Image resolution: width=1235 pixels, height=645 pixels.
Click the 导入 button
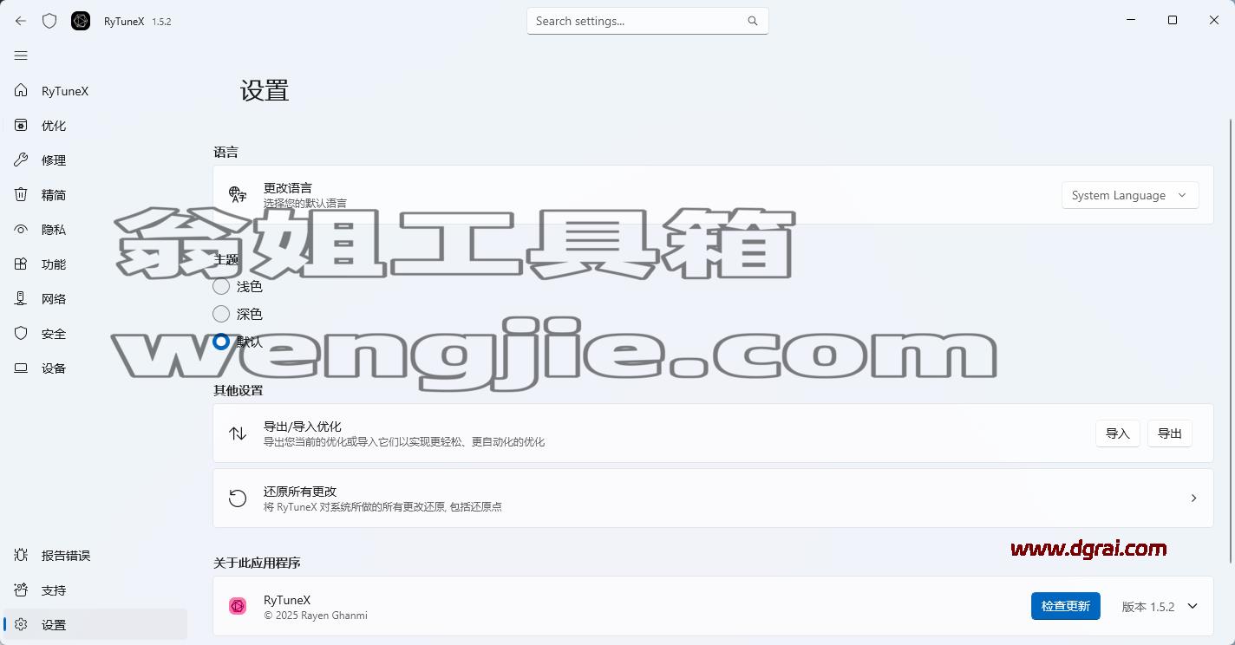point(1118,433)
